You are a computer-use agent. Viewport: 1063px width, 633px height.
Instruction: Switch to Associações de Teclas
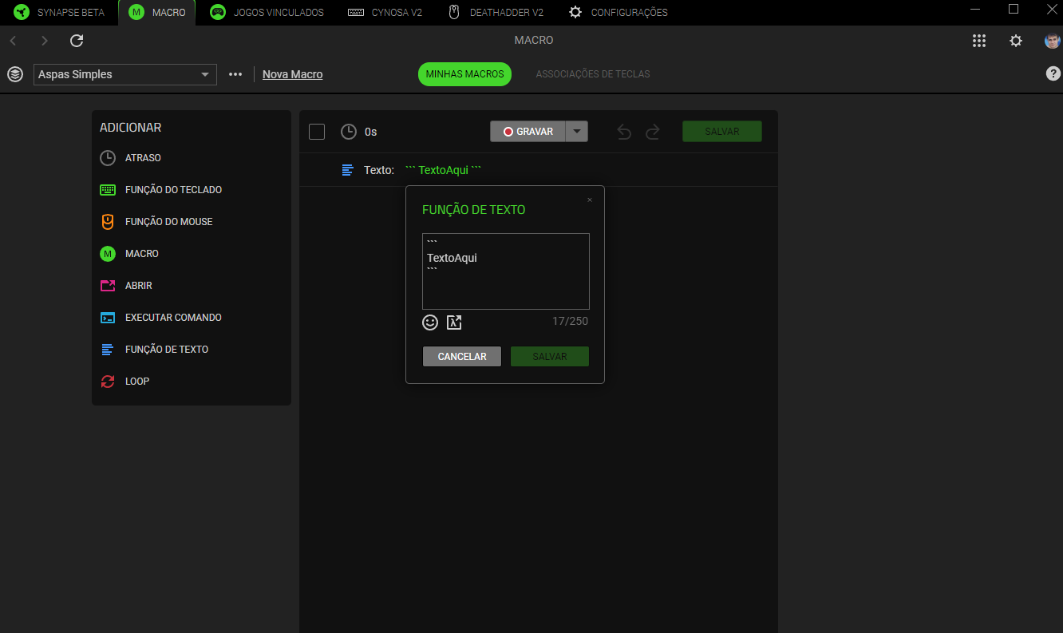(x=593, y=74)
